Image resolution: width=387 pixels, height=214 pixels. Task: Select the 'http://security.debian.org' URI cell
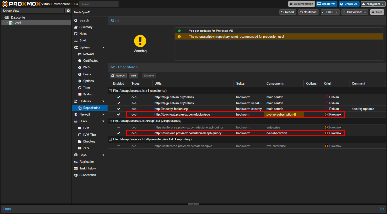[x=193, y=109]
